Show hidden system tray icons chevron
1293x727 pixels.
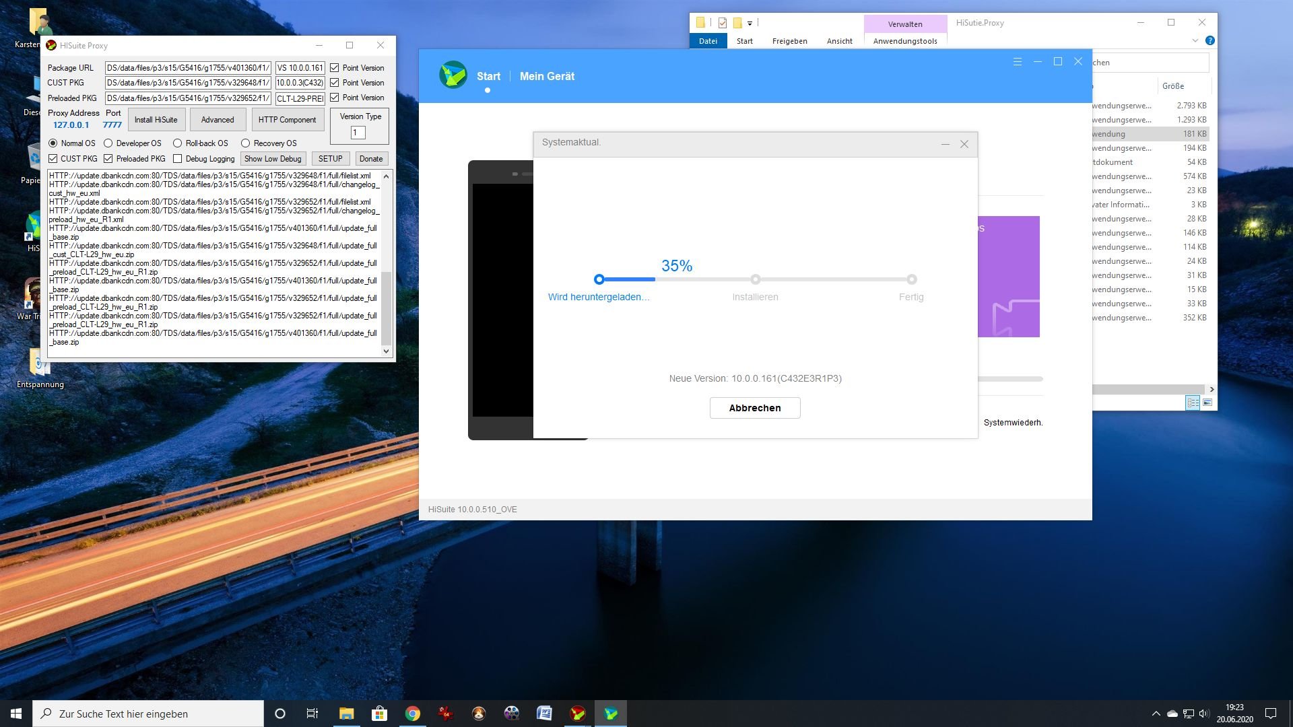pos(1156,714)
